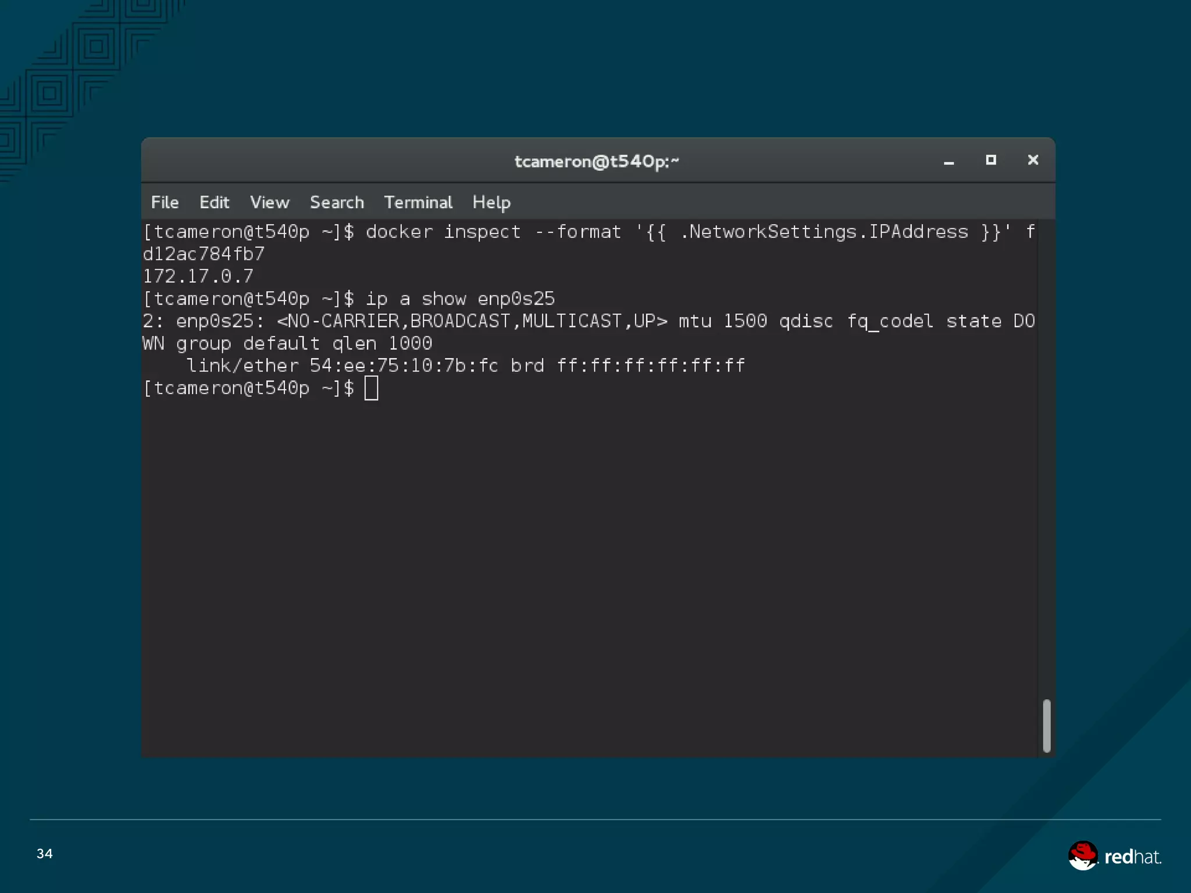The height and width of the screenshot is (893, 1191).
Task: Click the tcameron@t540p:~ window title
Action: pyautogui.click(x=597, y=161)
